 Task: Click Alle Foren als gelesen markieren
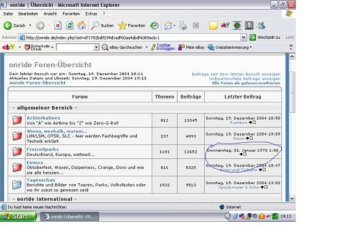(246, 83)
